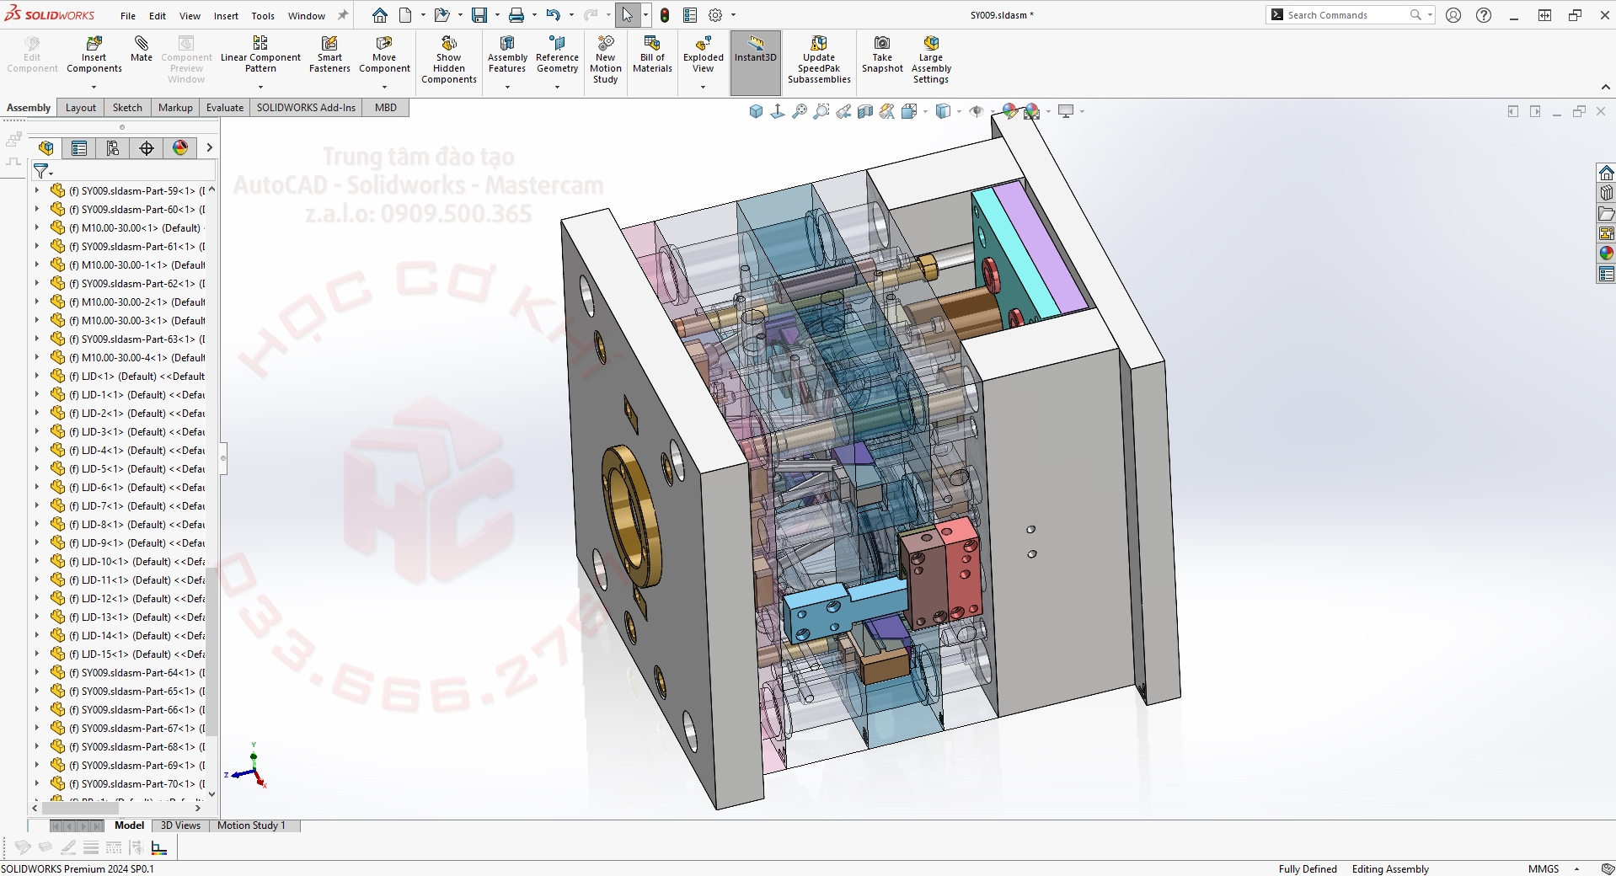
Task: Click Show Hidden Components
Action: point(449,60)
